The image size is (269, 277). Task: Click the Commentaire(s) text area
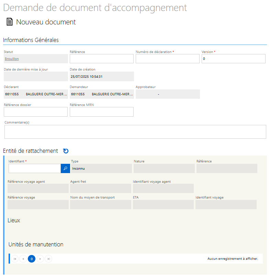(135, 132)
